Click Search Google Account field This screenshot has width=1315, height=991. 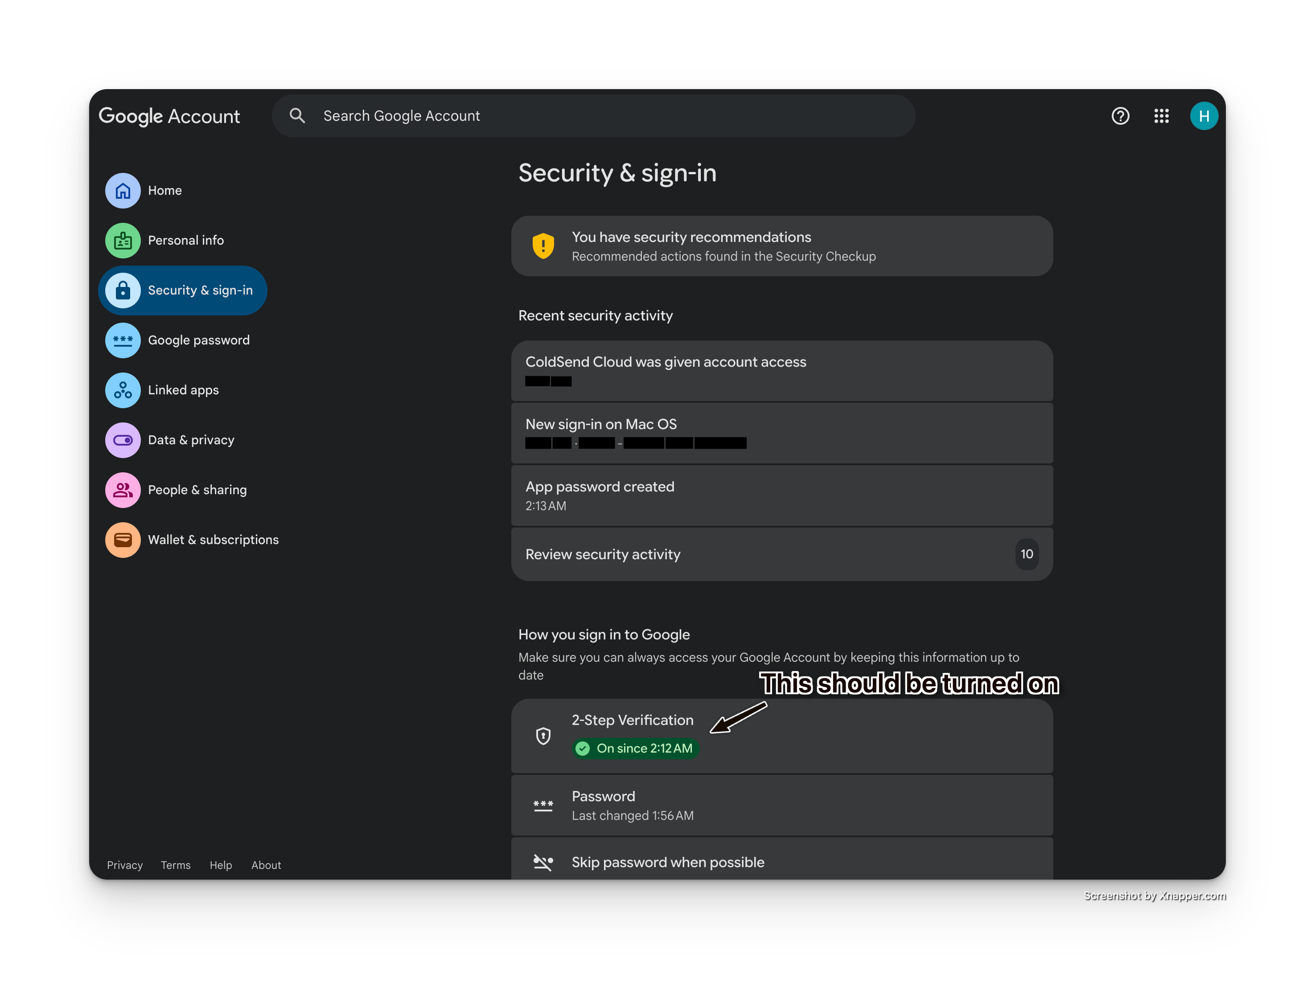coord(593,116)
